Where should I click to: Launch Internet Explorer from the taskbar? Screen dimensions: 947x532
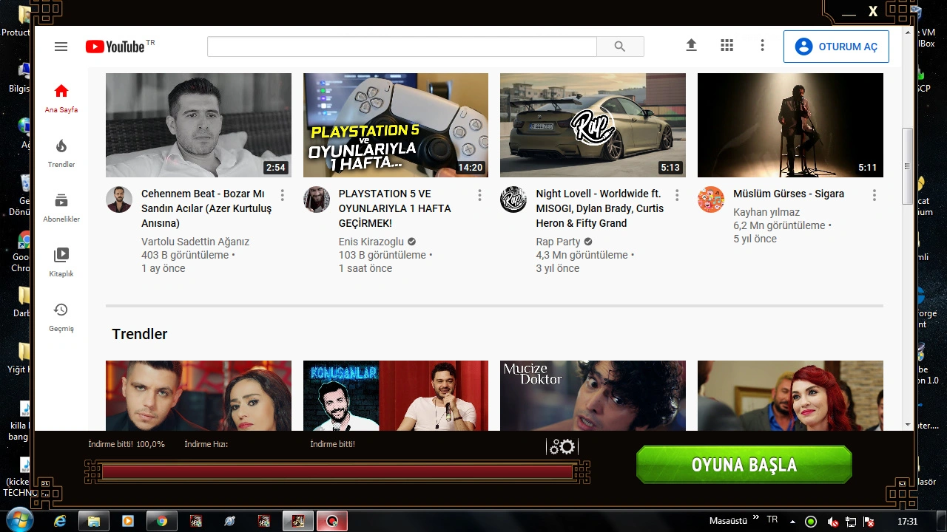[x=60, y=521]
